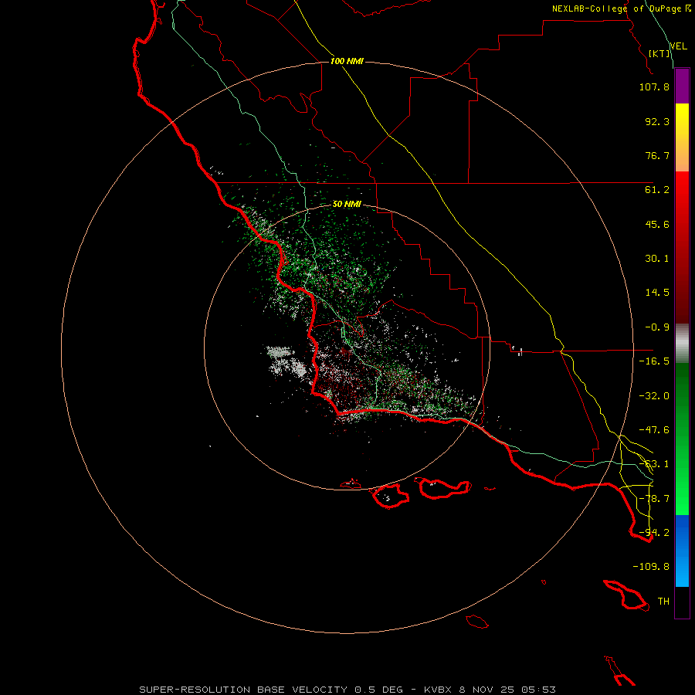
Task: Pick the yellow band on velocity scale
Action: click(x=682, y=137)
